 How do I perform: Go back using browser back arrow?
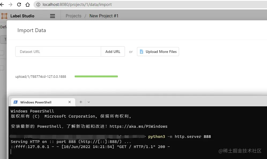click(2, 5)
